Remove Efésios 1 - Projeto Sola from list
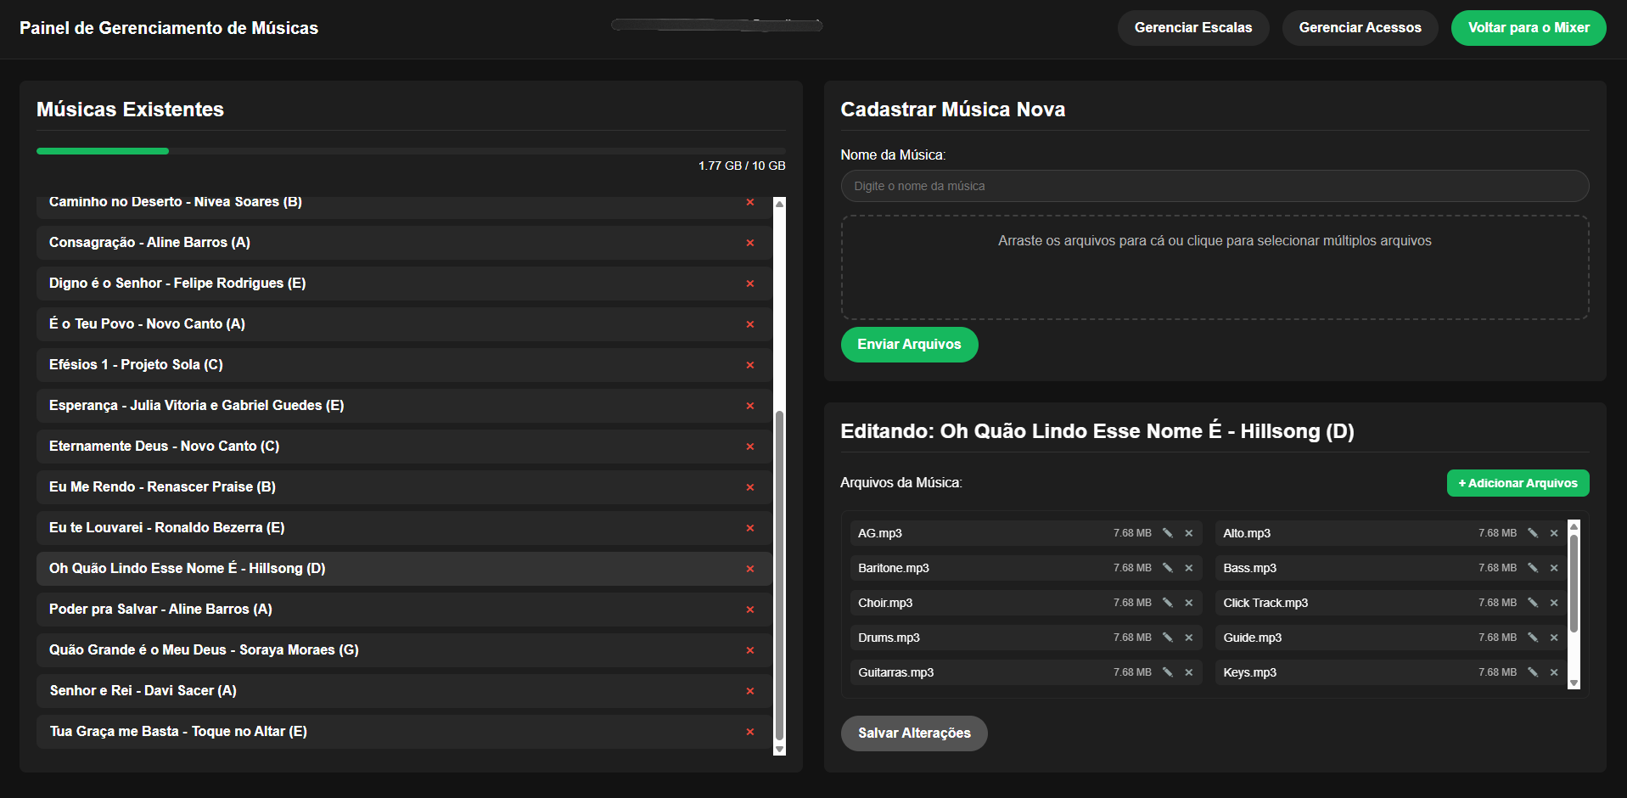The height and width of the screenshot is (798, 1627). pos(749,365)
